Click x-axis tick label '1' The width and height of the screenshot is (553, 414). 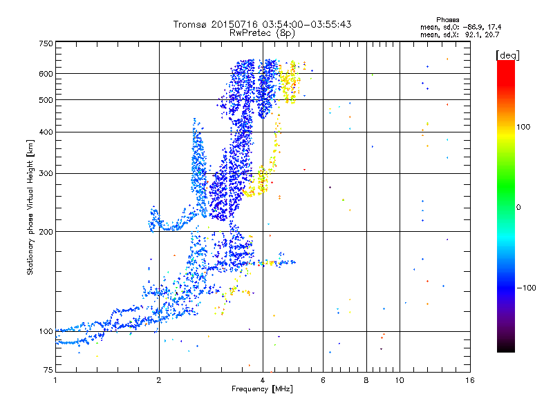point(55,380)
